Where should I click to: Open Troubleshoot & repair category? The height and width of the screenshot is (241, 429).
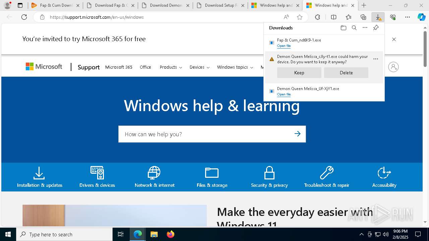point(327,177)
